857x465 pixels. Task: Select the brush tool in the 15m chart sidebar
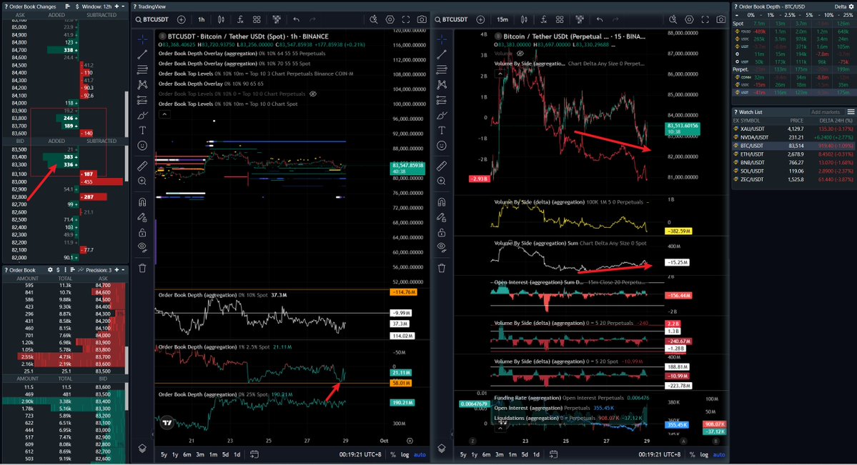pyautogui.click(x=442, y=115)
